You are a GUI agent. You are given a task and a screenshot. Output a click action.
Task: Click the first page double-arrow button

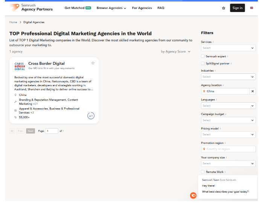tap(12, 131)
